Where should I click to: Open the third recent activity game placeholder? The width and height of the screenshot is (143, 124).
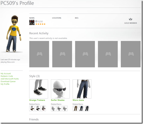85,54
